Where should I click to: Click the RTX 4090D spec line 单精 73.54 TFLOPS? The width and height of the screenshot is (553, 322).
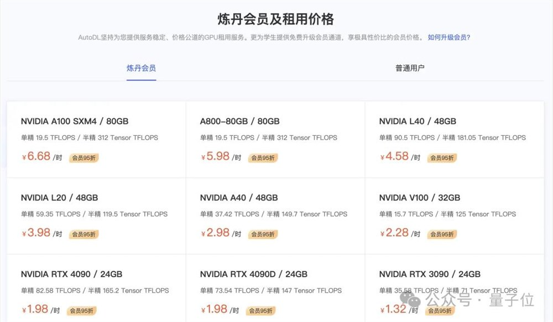point(229,291)
